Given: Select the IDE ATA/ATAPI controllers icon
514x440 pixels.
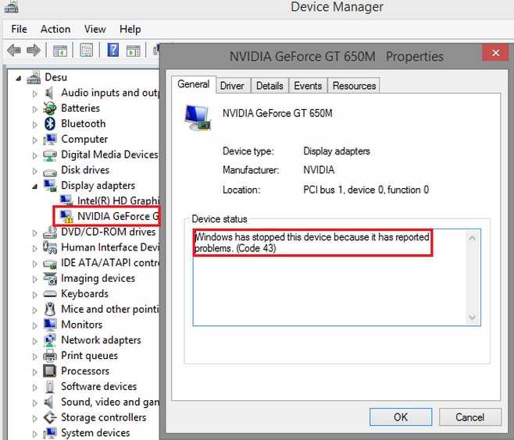Looking at the screenshot, I should (50, 264).
